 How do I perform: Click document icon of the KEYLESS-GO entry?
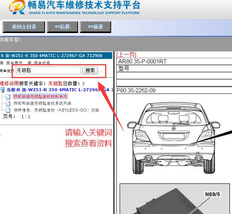pyautogui.click(x=8, y=110)
